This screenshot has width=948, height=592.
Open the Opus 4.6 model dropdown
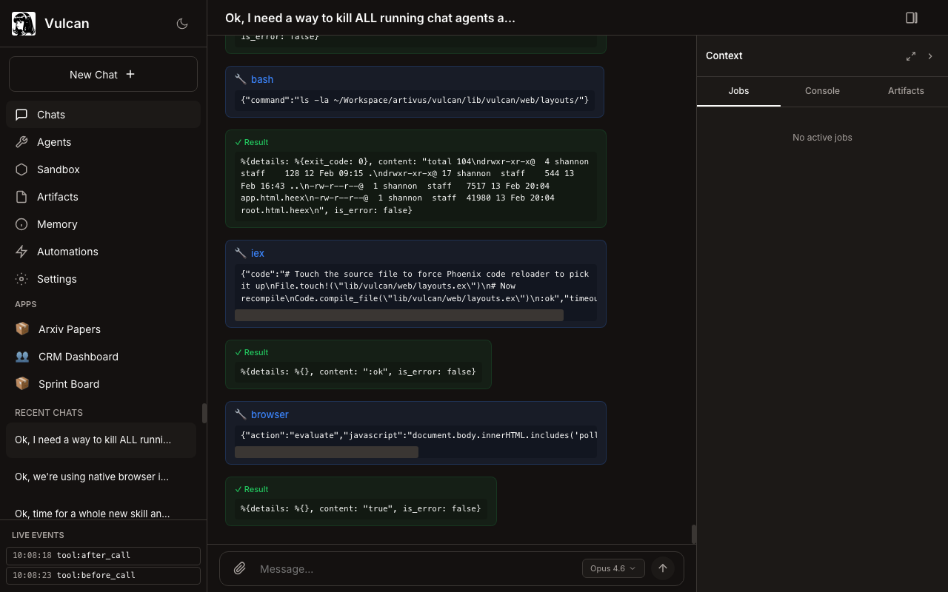pos(613,568)
